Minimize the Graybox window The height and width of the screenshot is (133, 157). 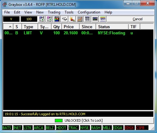tap(128, 3)
